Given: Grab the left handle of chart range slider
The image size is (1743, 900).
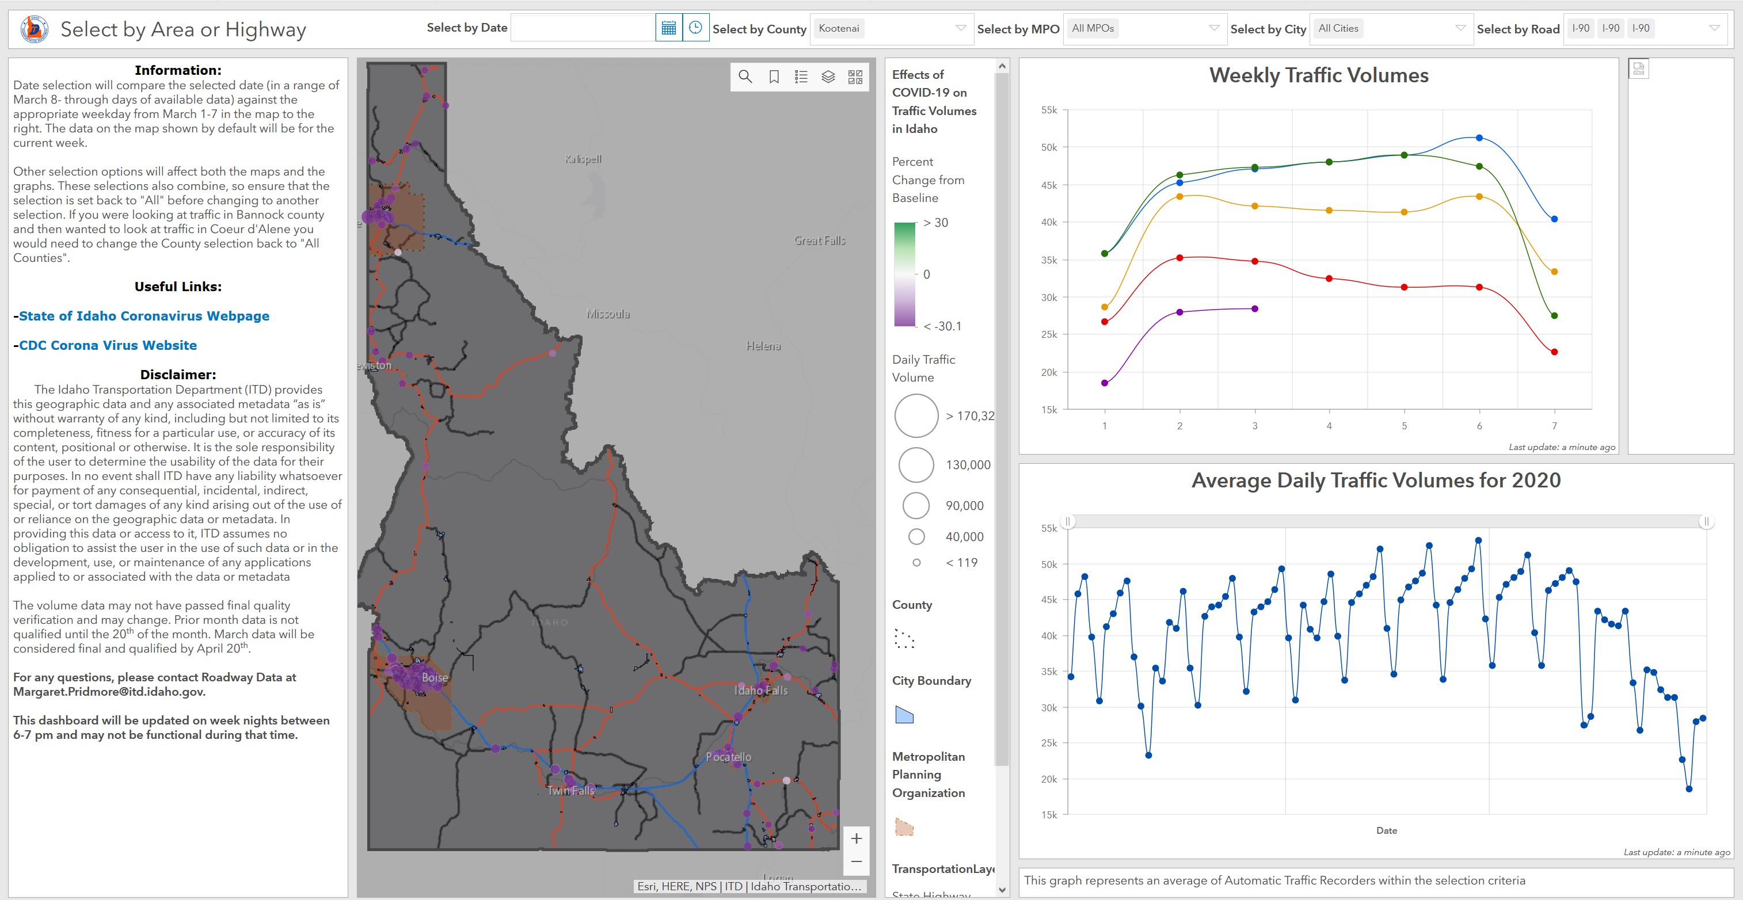Looking at the screenshot, I should click(1068, 521).
